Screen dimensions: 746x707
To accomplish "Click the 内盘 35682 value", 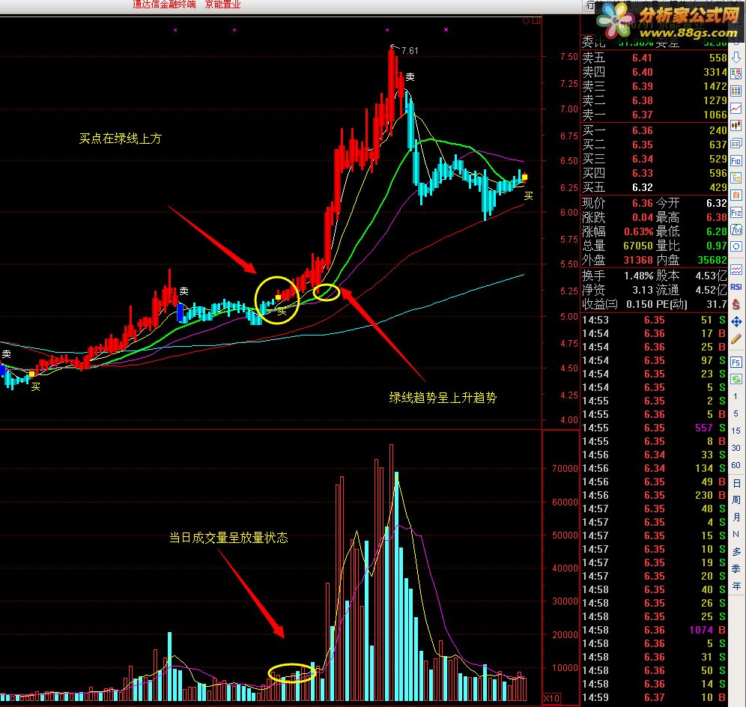I will [712, 260].
